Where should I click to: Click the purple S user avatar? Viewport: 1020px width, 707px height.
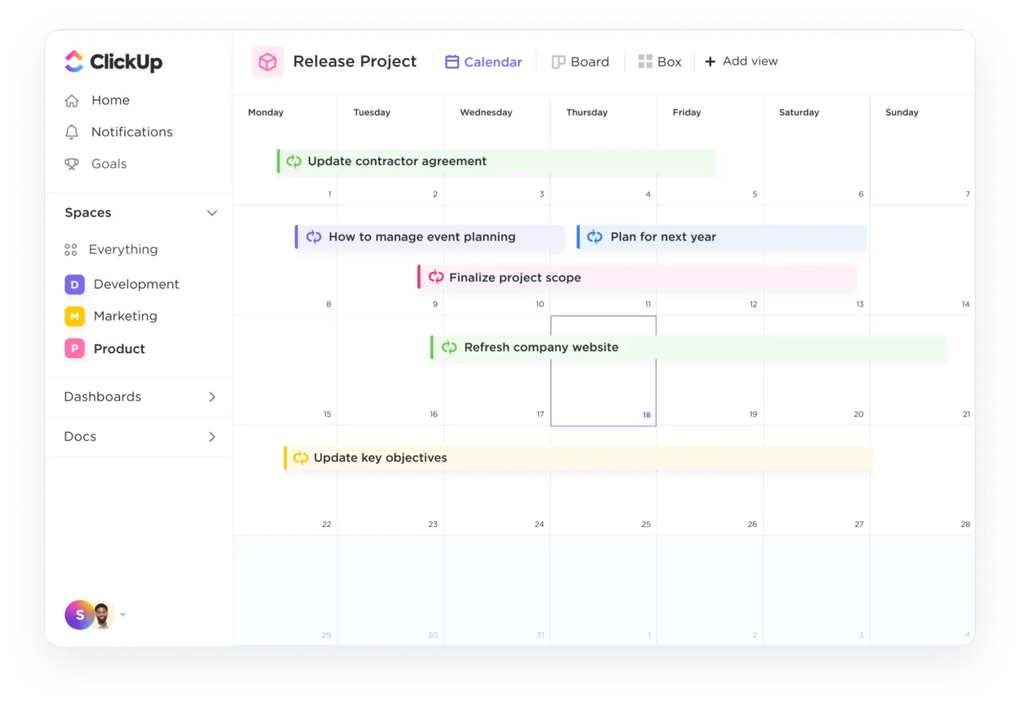click(x=79, y=615)
